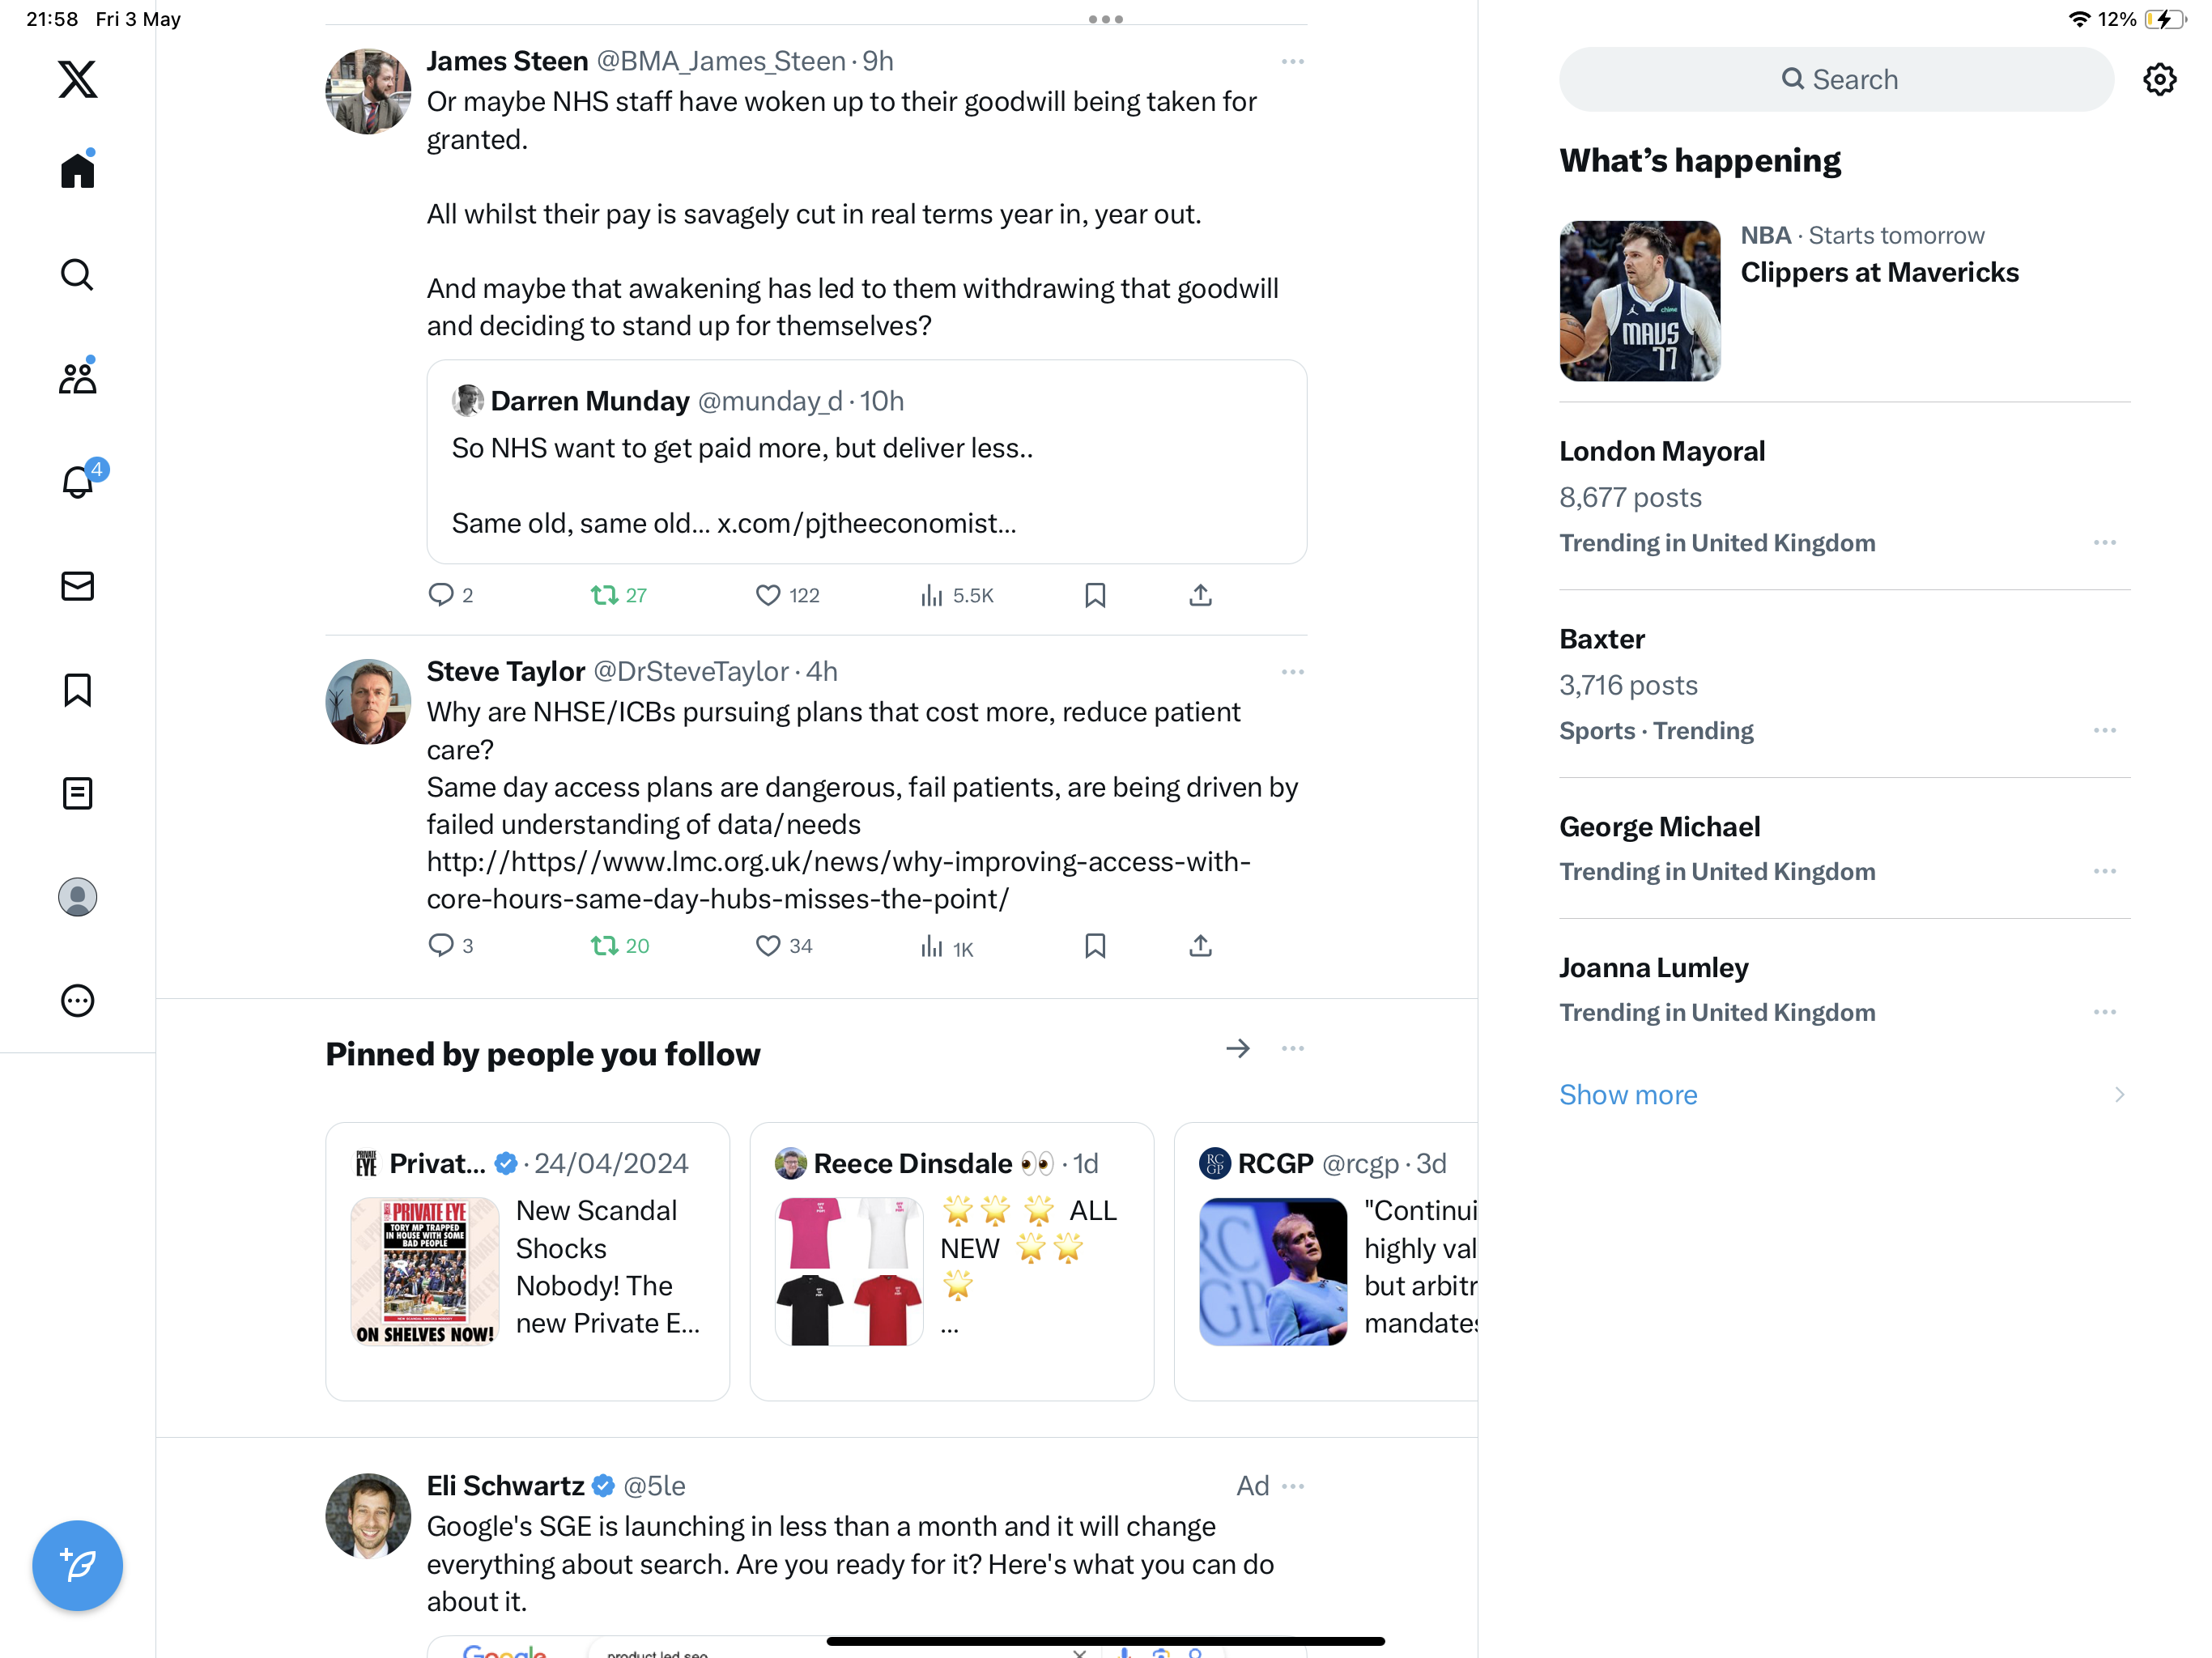Share James Steen's post
2212x1658 pixels.
(1200, 595)
